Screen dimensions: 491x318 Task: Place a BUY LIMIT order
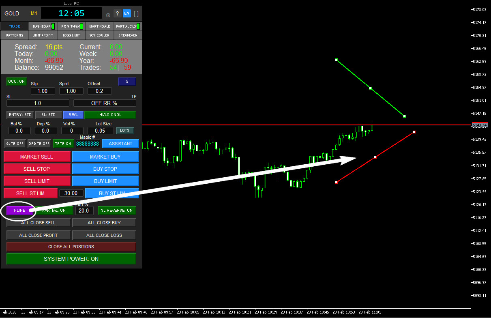105,181
